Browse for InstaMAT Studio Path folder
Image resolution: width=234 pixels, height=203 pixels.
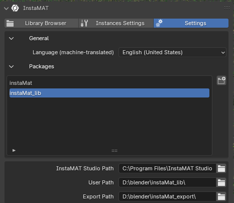[x=221, y=168]
